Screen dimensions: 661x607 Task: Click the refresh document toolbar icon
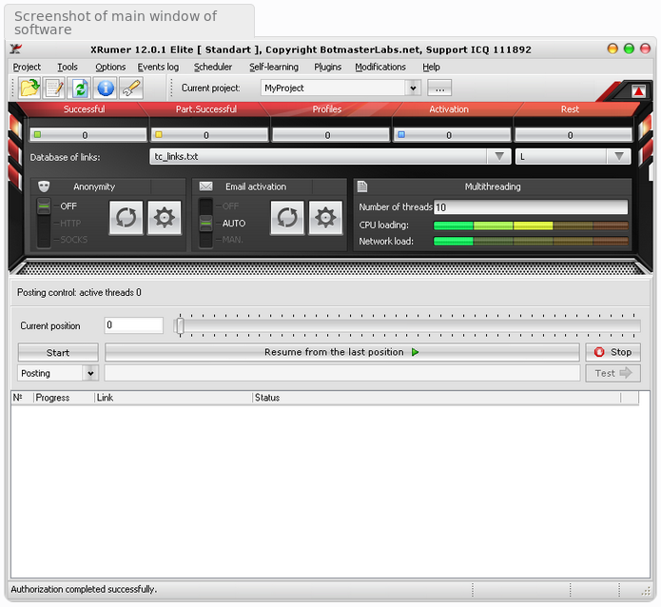click(x=80, y=88)
